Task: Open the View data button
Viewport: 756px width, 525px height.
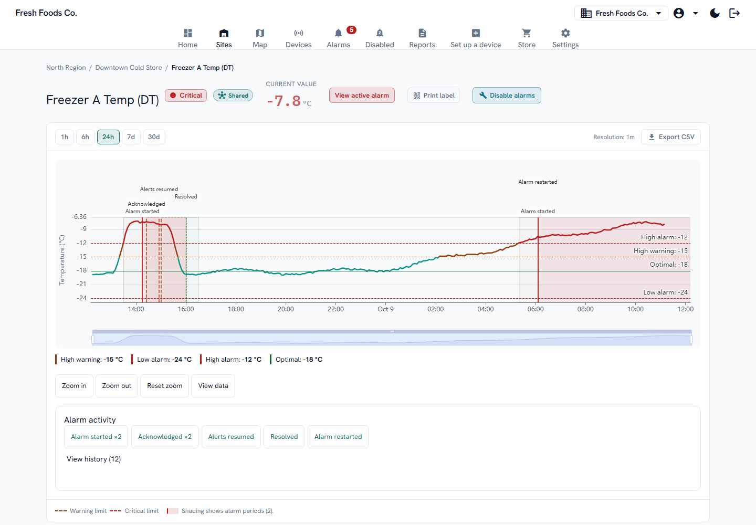Action: [213, 386]
